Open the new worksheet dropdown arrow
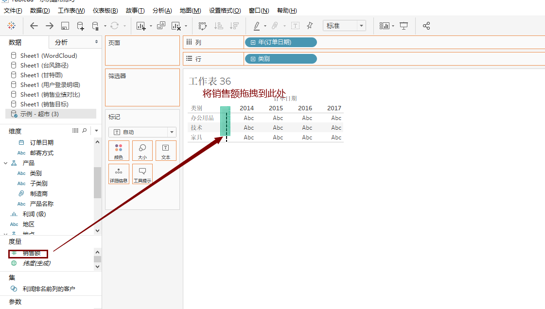 (x=151, y=26)
